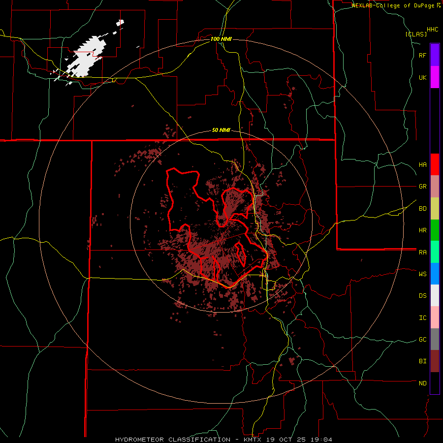Click the ND legend label
The width and height of the screenshot is (443, 443).
click(423, 383)
